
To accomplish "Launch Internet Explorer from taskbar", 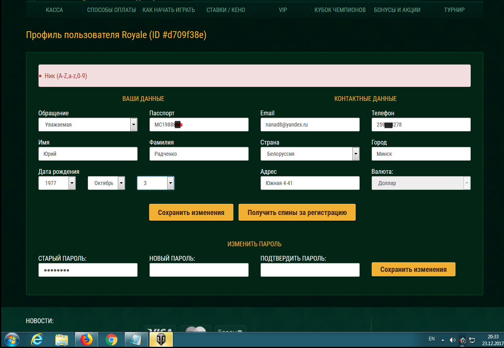I will pyautogui.click(x=37, y=340).
